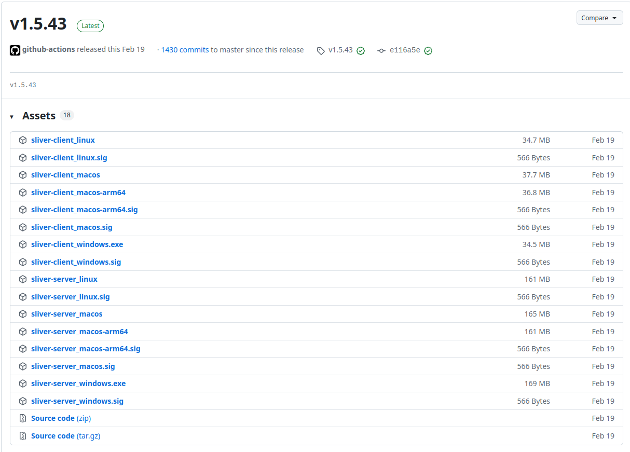Open the Compare dropdown
630x452 pixels.
pos(599,18)
